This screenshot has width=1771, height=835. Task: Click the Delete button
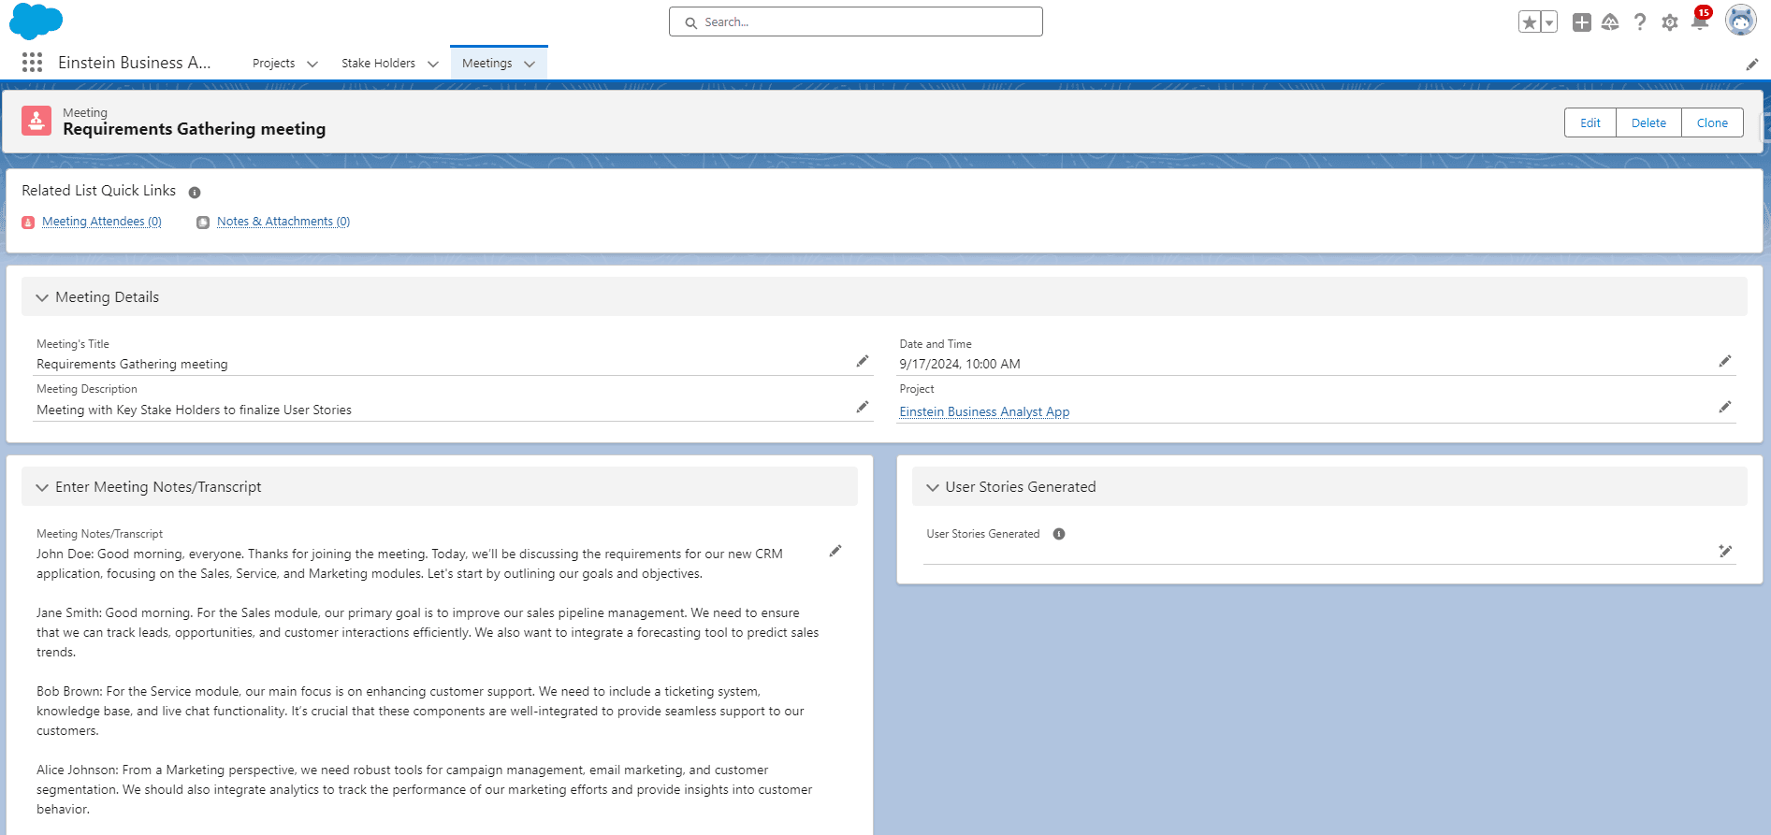[1648, 122]
